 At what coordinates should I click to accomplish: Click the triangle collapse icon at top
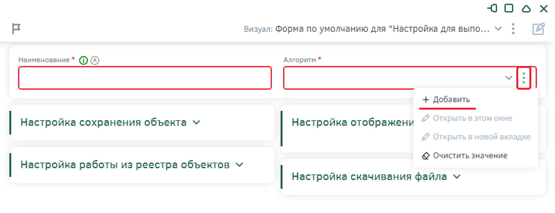click(526, 8)
